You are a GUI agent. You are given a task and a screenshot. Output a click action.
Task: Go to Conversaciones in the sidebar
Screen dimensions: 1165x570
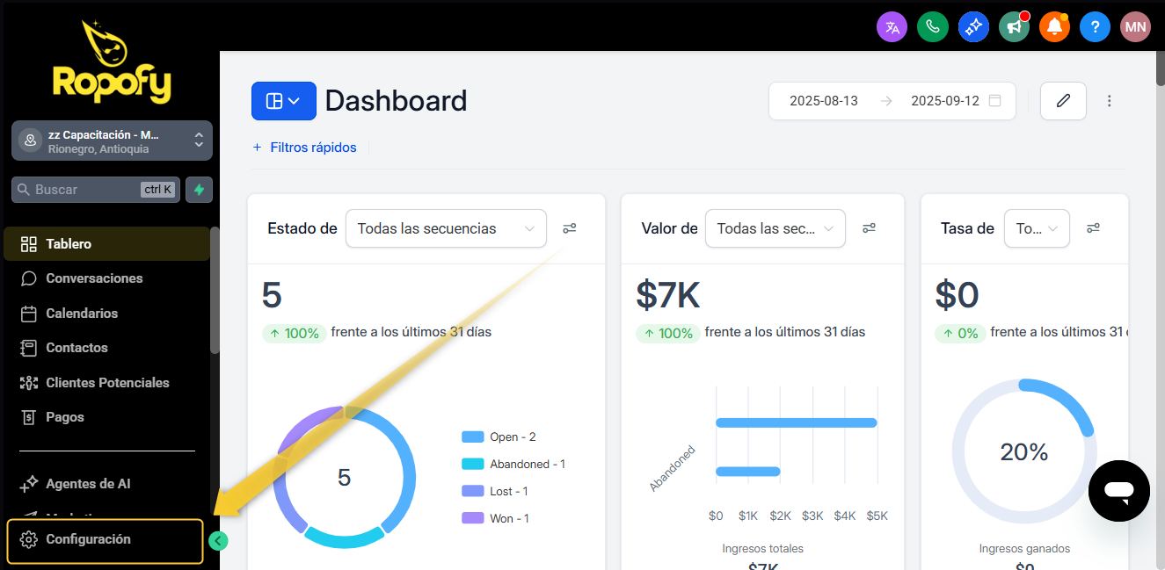[x=94, y=278]
